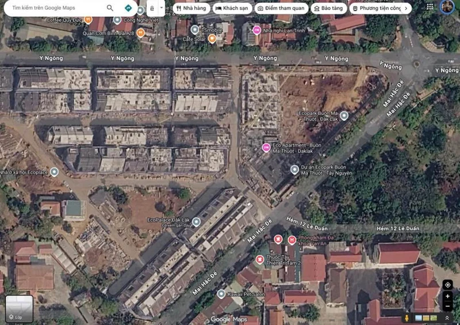Image resolution: width=460 pixels, height=325 pixels.
Task: Click the Quán Cơm Bình Dân 28 pin
Action: tap(140, 33)
